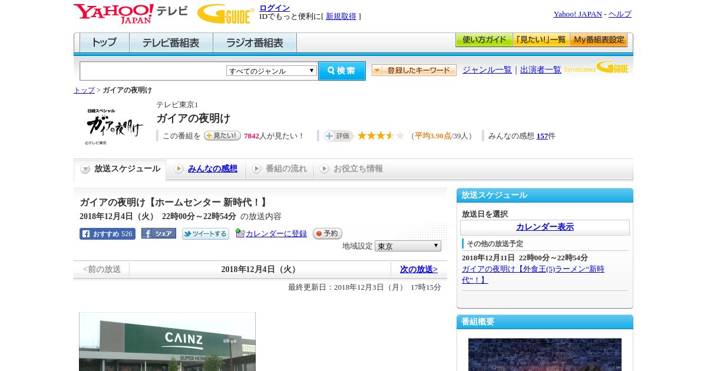Open the 「見たい!」一覧 button
The image size is (707, 371).
point(541,40)
